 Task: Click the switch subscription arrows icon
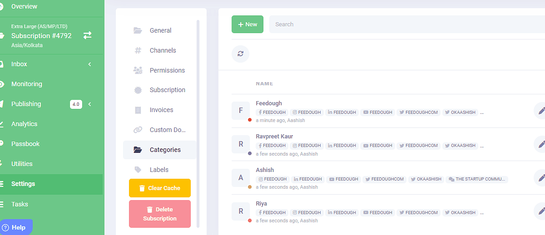click(x=87, y=35)
